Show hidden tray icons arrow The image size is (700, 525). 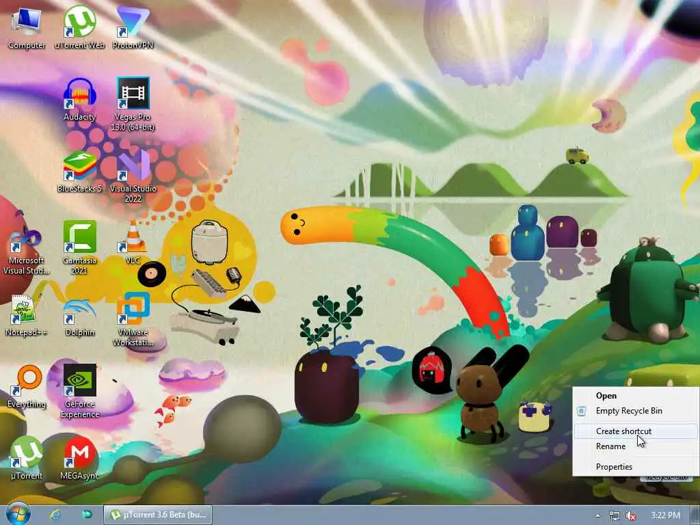597,515
